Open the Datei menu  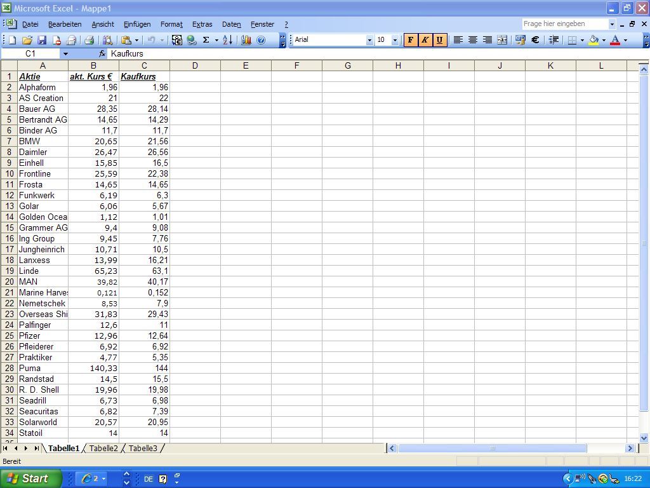click(30, 24)
